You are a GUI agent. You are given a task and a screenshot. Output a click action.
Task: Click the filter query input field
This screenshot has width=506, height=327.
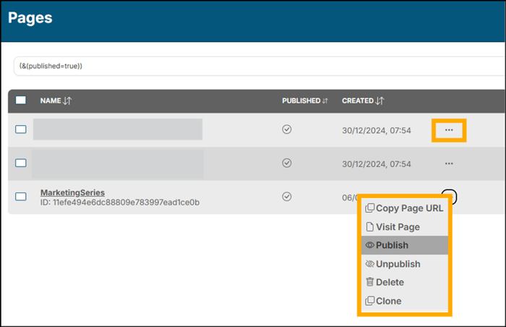(253, 66)
